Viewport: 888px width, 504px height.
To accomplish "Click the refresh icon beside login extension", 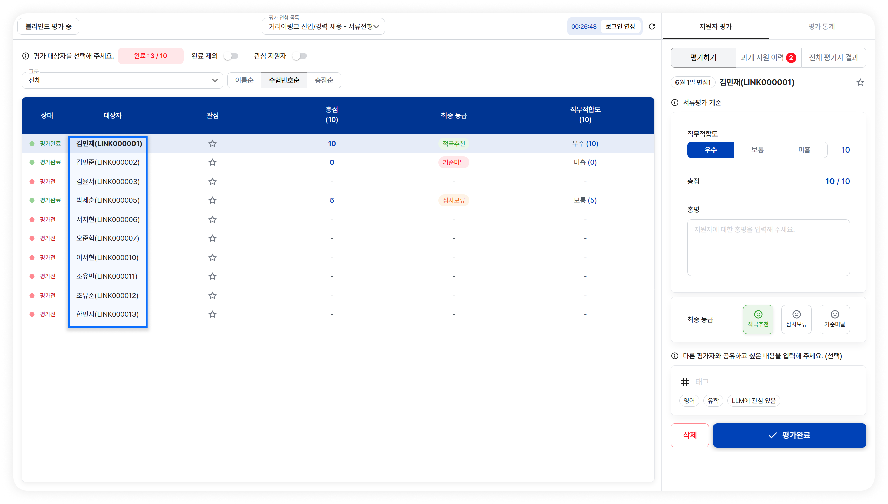I will 652,26.
